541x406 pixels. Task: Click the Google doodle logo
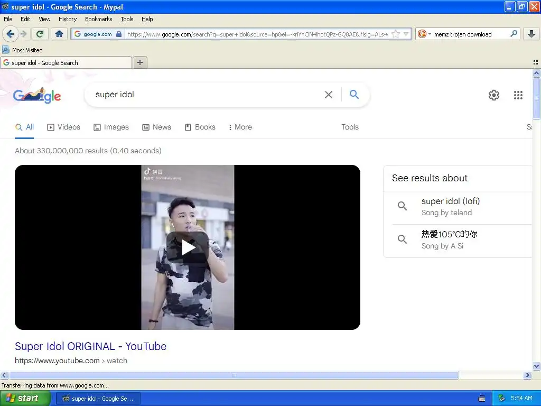(x=37, y=95)
